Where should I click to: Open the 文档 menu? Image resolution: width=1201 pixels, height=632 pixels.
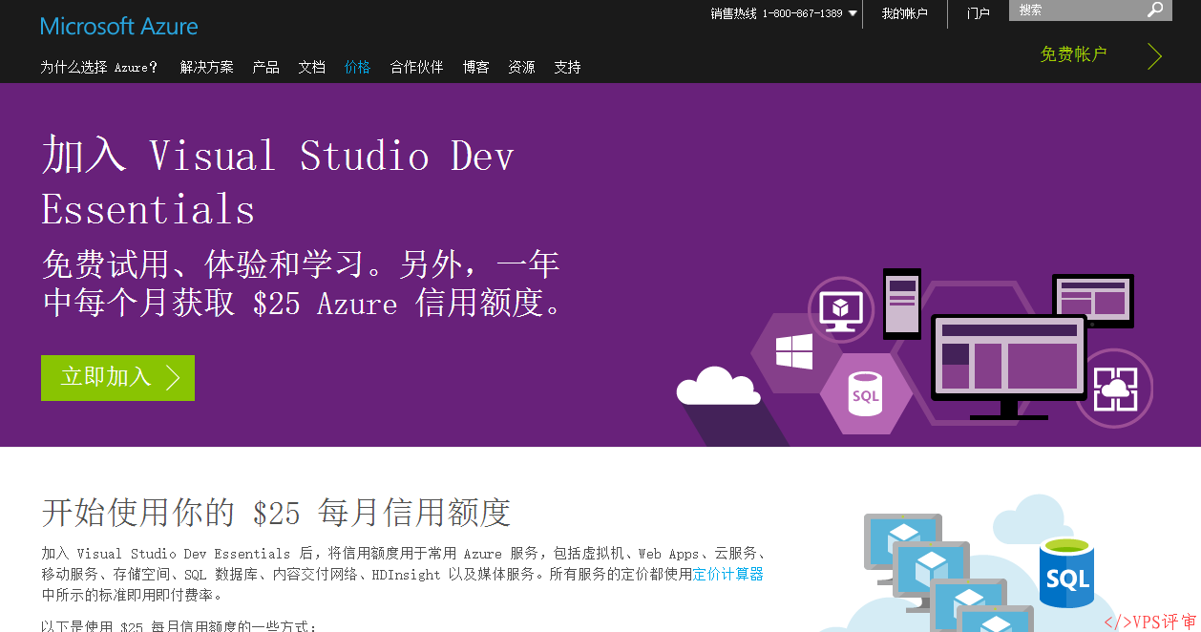[311, 67]
